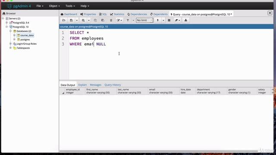Collapse the Databases (2) node
276x155 pixels.
point(10,31)
